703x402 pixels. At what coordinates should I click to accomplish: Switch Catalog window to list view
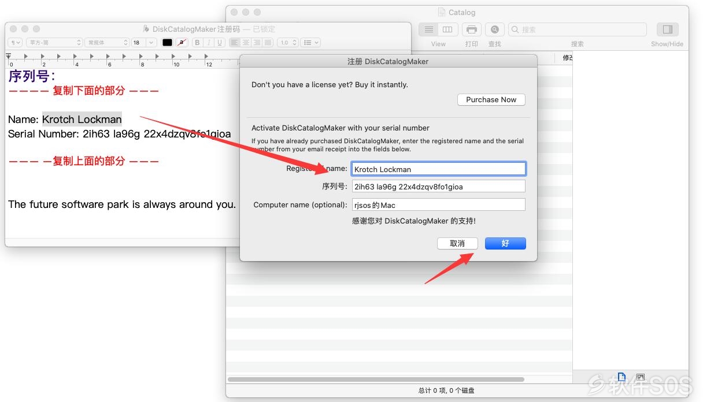(x=429, y=29)
